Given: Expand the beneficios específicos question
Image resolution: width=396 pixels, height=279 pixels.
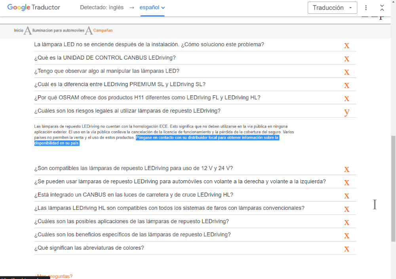Looking at the screenshot, I should pos(195,235).
